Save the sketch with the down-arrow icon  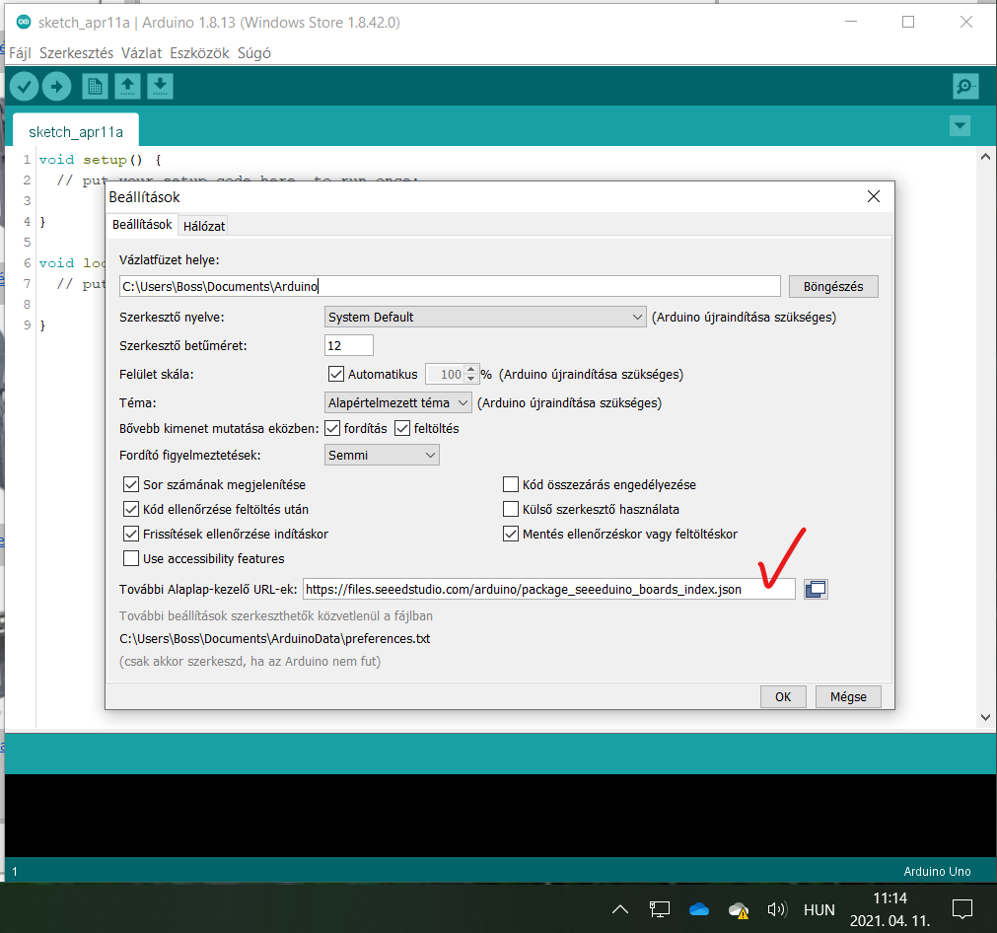pos(160,87)
